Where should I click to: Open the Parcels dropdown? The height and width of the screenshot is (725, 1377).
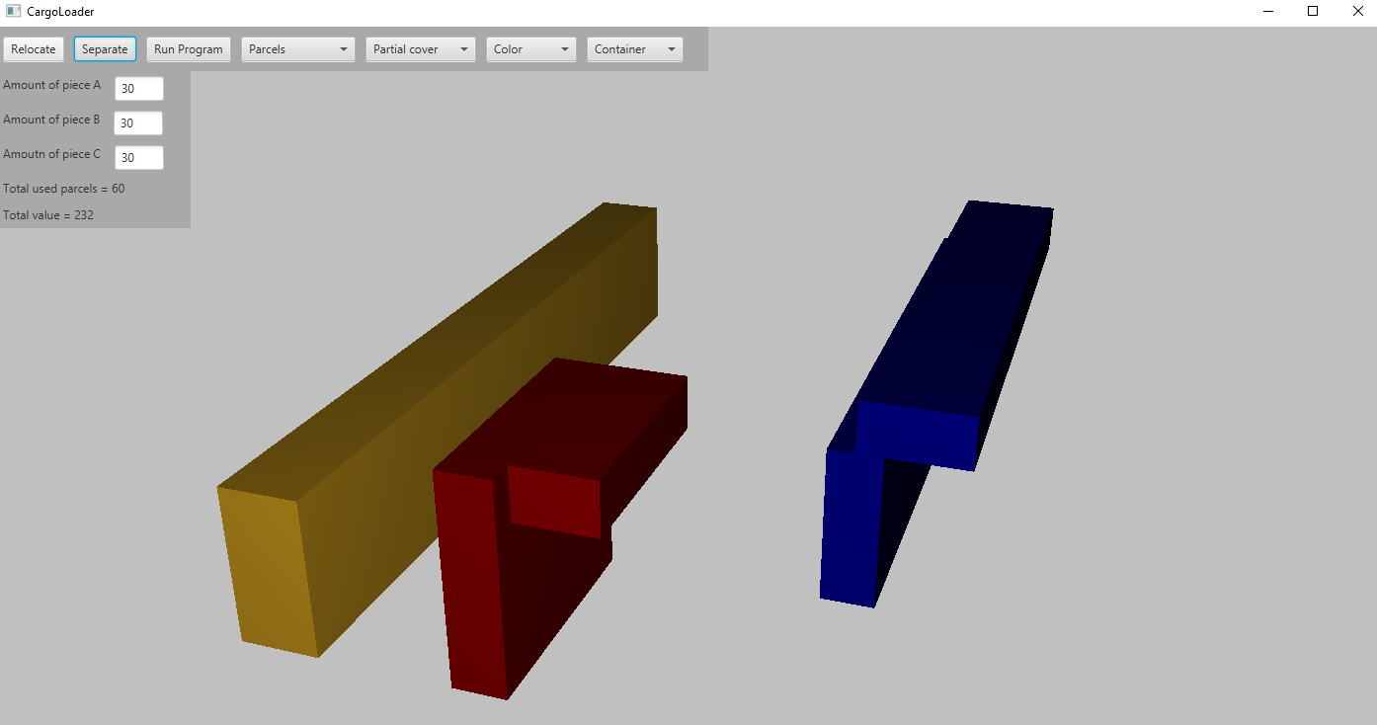pos(297,48)
